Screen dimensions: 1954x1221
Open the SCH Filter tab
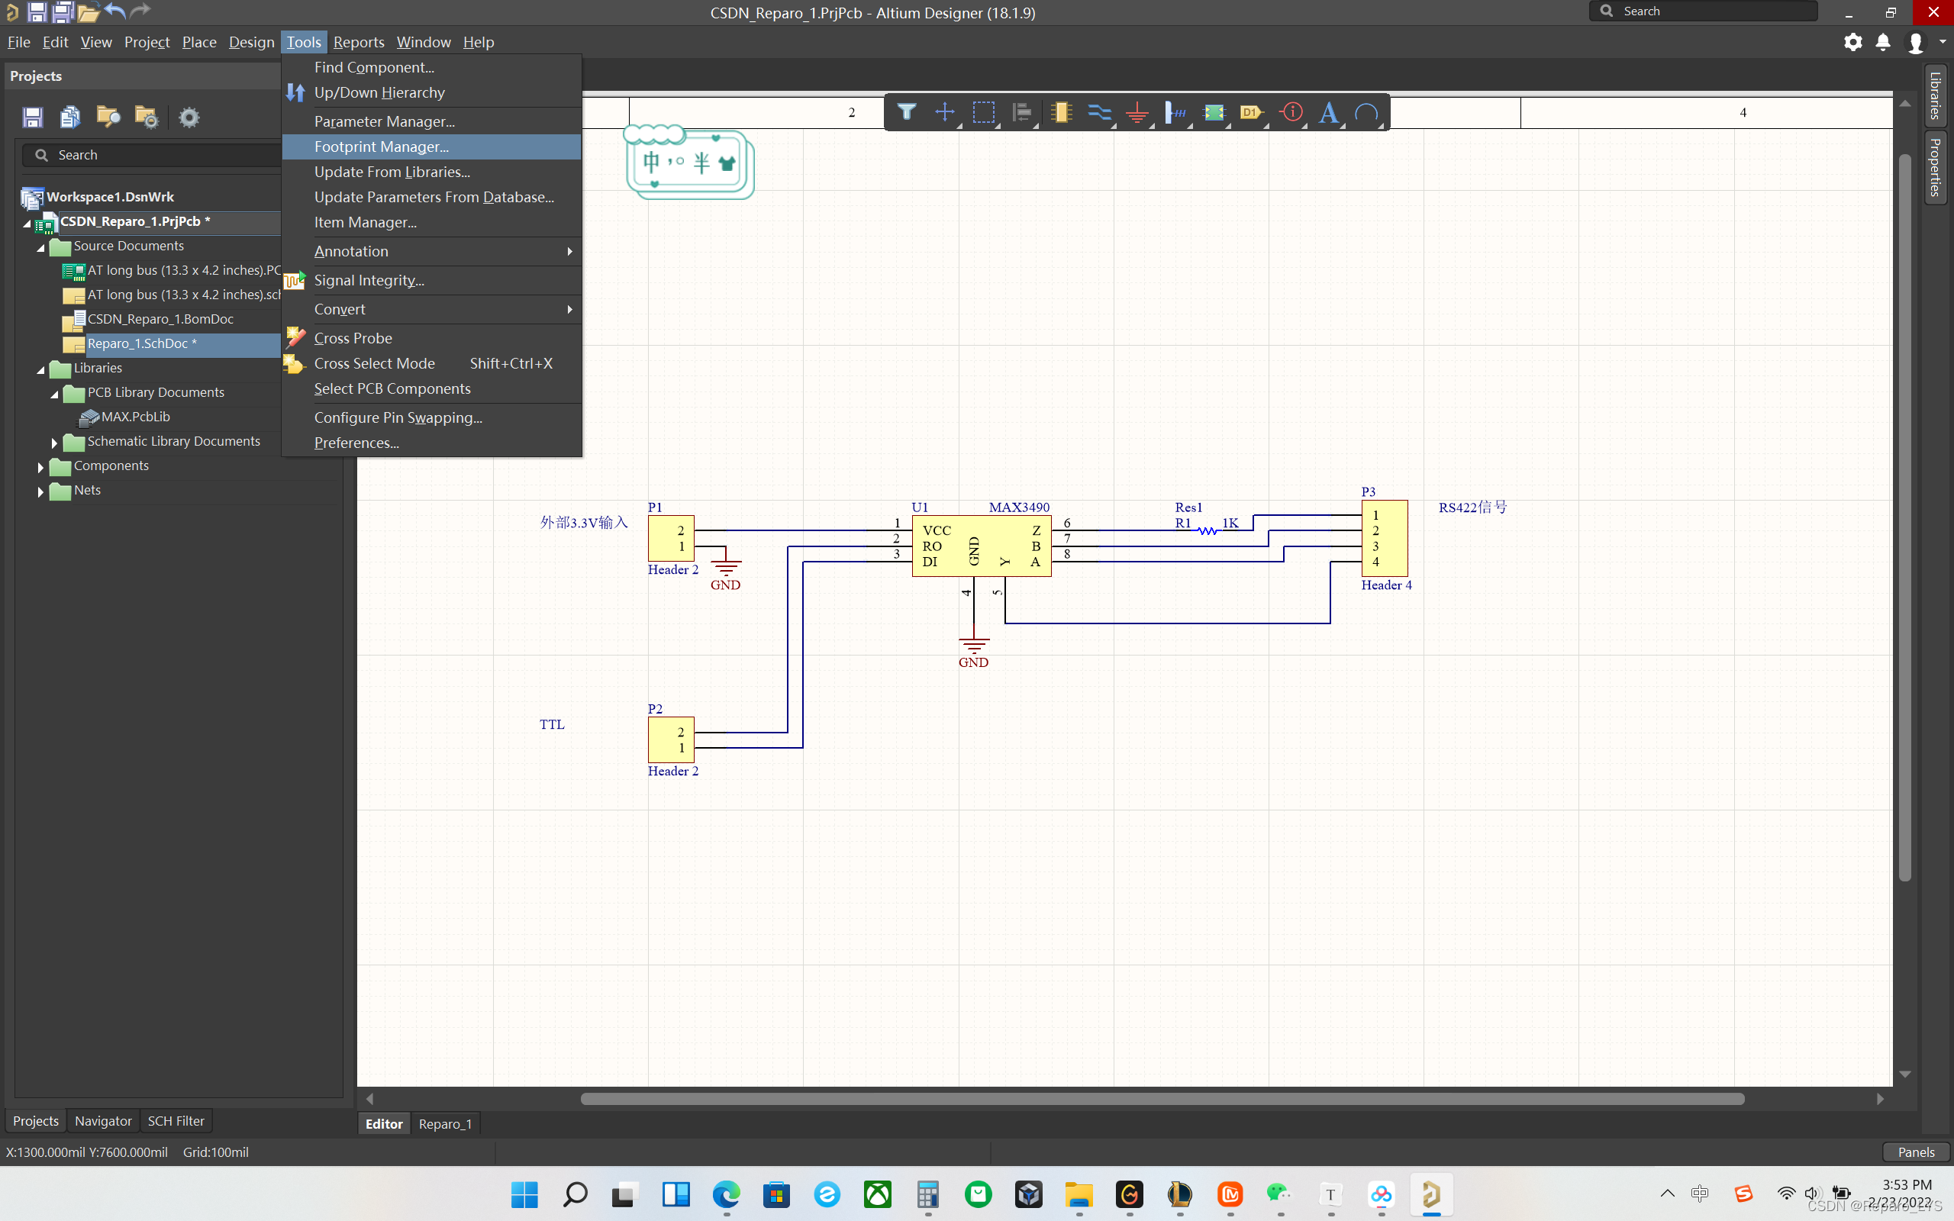pos(176,1121)
